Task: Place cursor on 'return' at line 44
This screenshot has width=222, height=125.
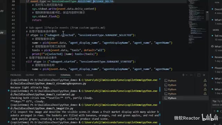Action: [x=37, y=20]
